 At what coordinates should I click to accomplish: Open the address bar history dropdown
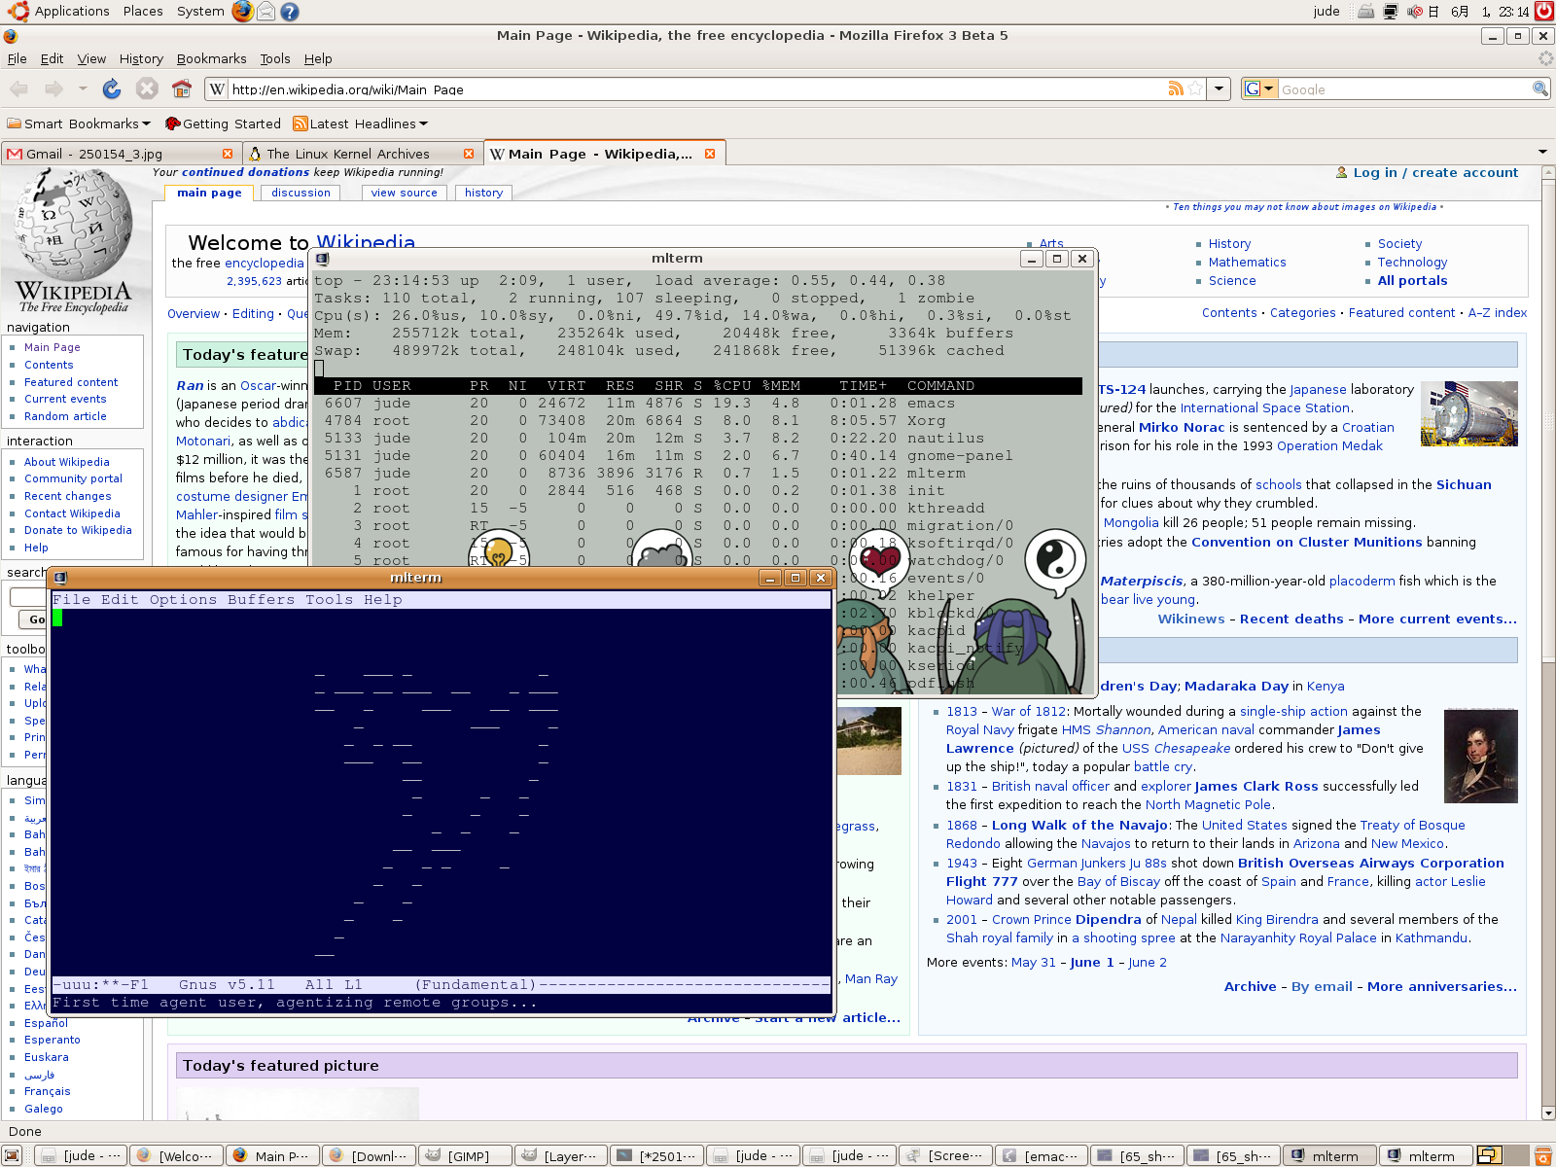pyautogui.click(x=1220, y=88)
